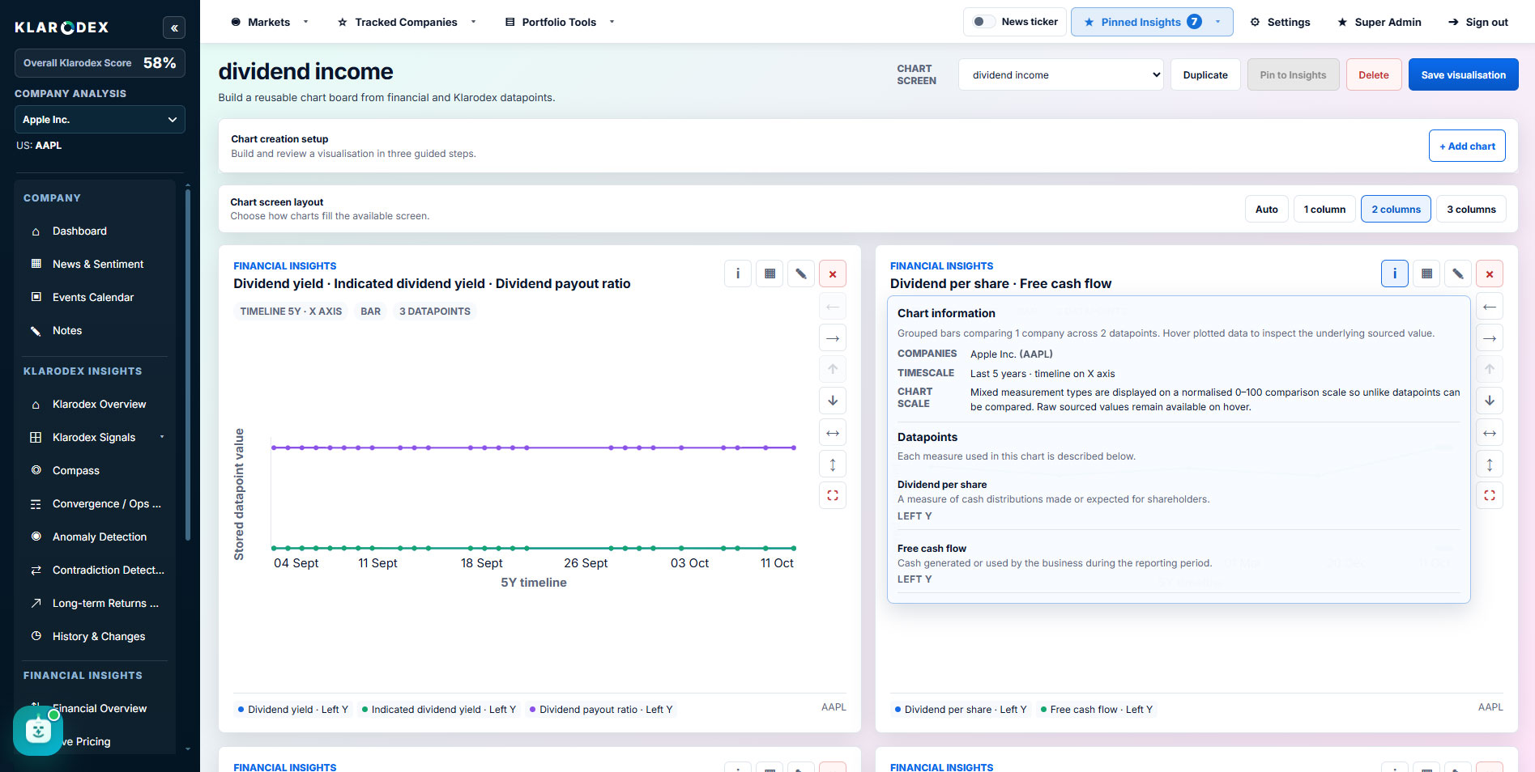Fullscreen the Dividend per share chart
The width and height of the screenshot is (1535, 772).
pos(1490,495)
